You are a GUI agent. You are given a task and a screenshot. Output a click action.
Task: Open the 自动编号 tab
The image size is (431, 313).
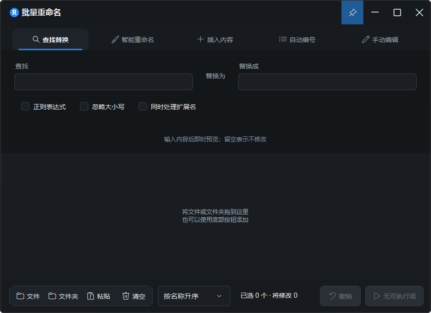(297, 40)
